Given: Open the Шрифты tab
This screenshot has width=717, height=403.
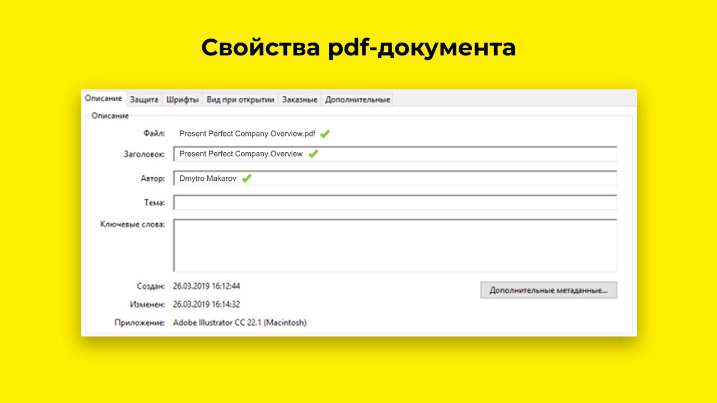Looking at the screenshot, I should (x=183, y=100).
